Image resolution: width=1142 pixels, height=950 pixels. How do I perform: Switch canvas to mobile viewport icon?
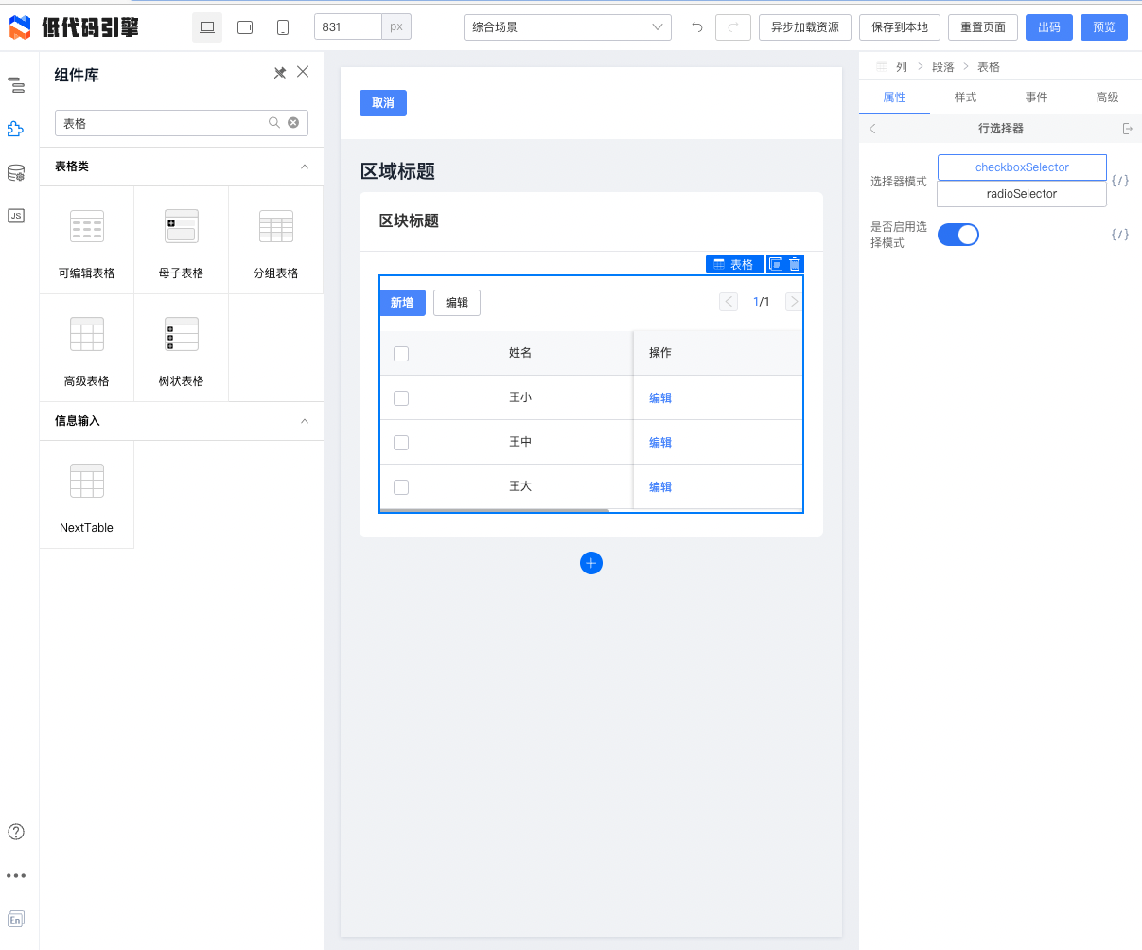(x=281, y=27)
